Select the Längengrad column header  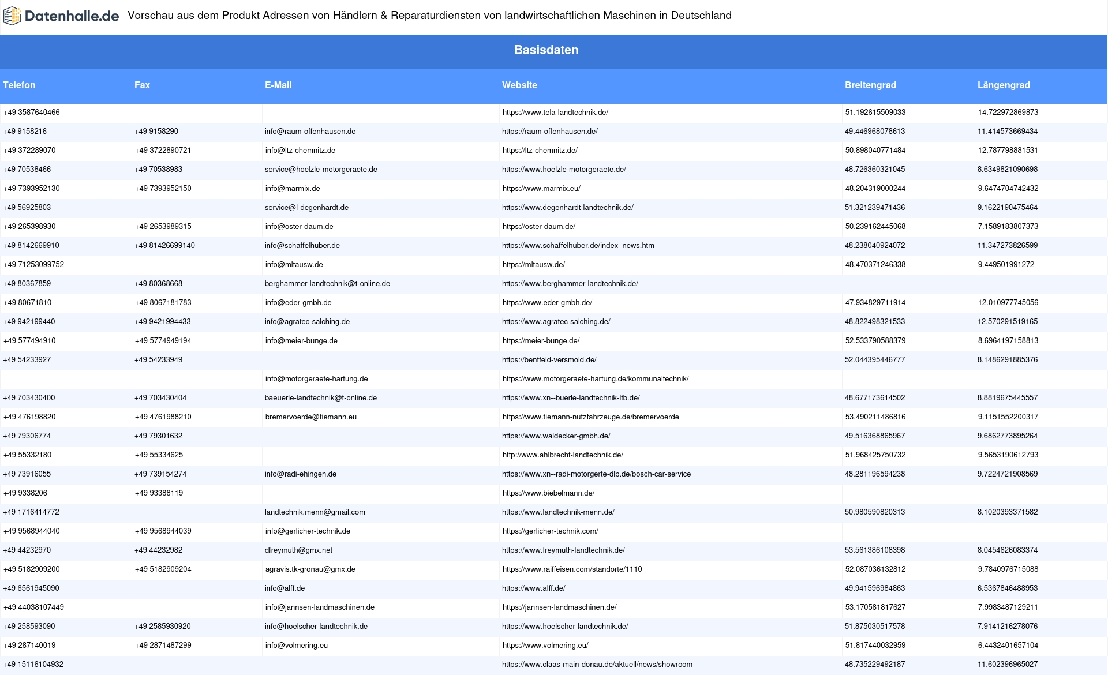click(x=1004, y=85)
